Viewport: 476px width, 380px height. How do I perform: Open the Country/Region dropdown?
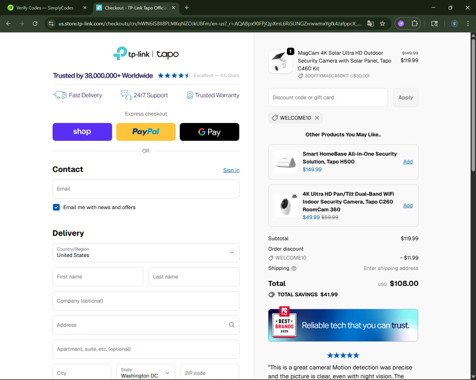coord(146,253)
